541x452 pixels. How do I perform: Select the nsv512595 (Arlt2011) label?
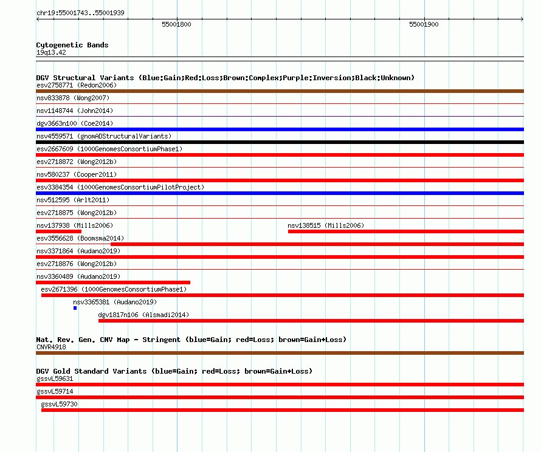[73, 200]
